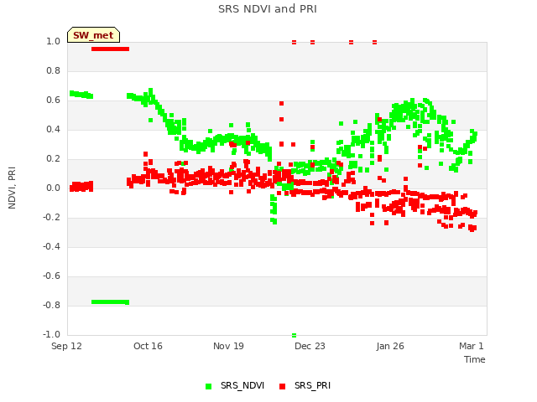Image resolution: width=537 pixels, height=402 pixels.
Task: Click the -0.4 y-axis tick label
Action: tap(51, 247)
